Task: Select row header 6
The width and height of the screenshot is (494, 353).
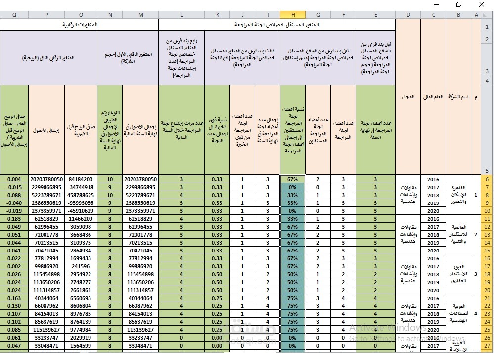Action: coord(487,179)
